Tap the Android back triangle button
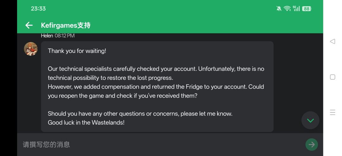 tap(332, 41)
